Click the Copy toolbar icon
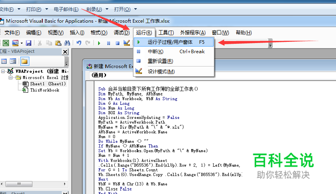The image size is (336, 194). tap(49, 43)
